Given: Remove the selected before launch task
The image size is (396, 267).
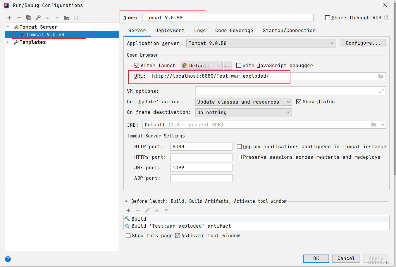Looking at the screenshot, I should (138, 210).
